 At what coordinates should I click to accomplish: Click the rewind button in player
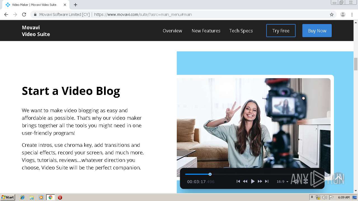pos(245,181)
